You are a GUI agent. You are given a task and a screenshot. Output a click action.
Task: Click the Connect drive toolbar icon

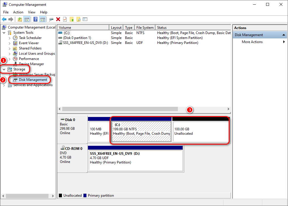click(51, 19)
